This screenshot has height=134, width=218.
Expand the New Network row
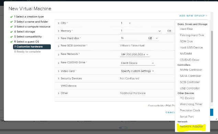tap(58, 55)
